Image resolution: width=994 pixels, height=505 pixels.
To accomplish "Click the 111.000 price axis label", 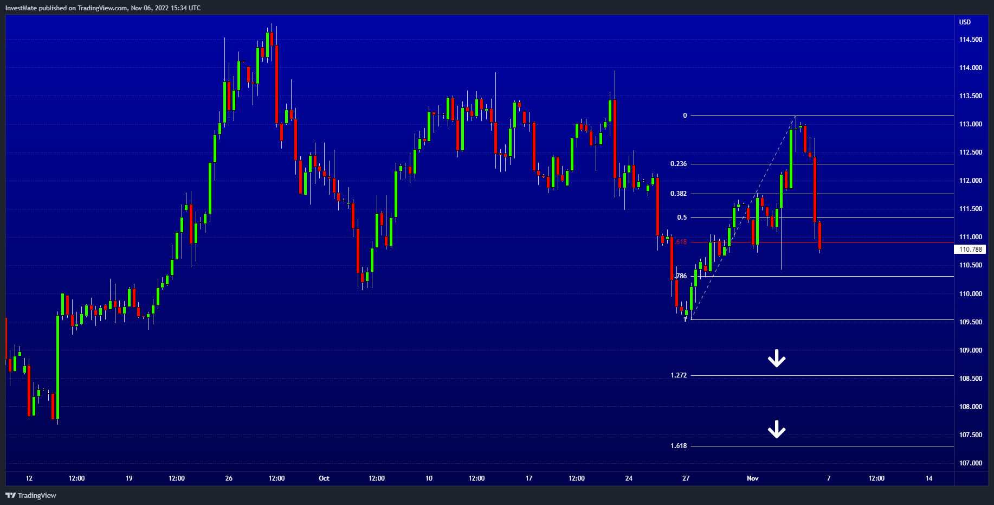I will [x=971, y=237].
